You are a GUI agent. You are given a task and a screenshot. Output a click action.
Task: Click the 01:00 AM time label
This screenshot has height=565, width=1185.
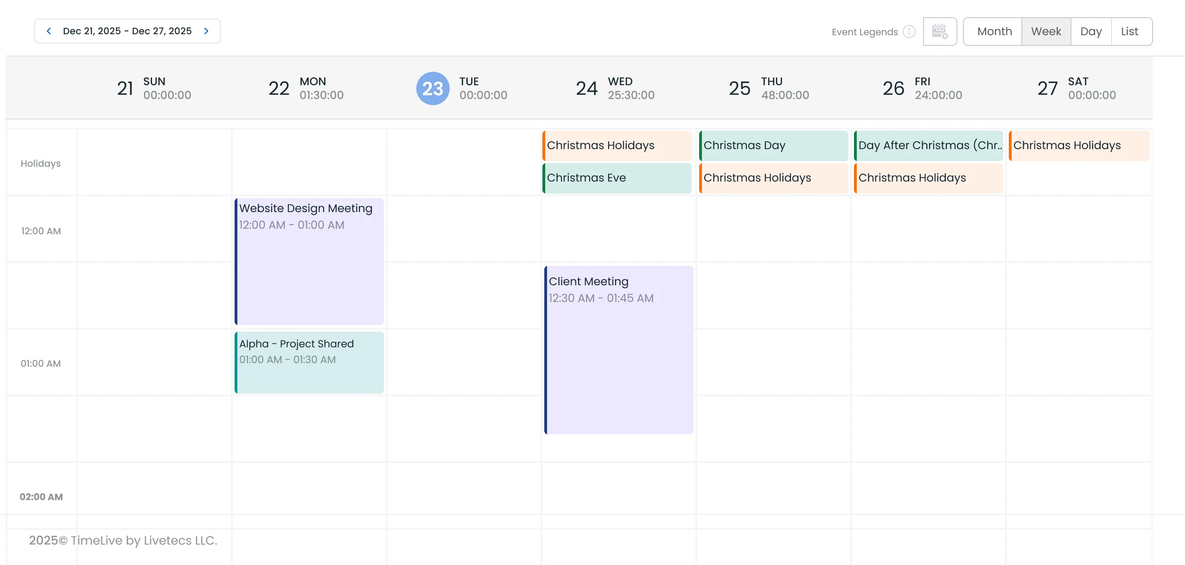pos(41,364)
